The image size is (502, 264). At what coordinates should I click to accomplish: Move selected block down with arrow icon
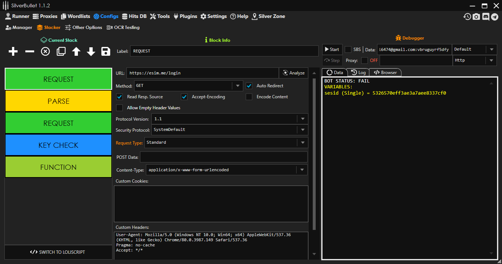point(91,51)
